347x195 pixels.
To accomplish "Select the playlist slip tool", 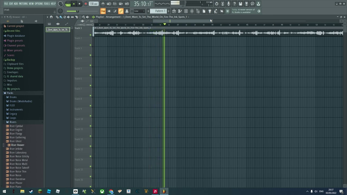I will 72,17.
